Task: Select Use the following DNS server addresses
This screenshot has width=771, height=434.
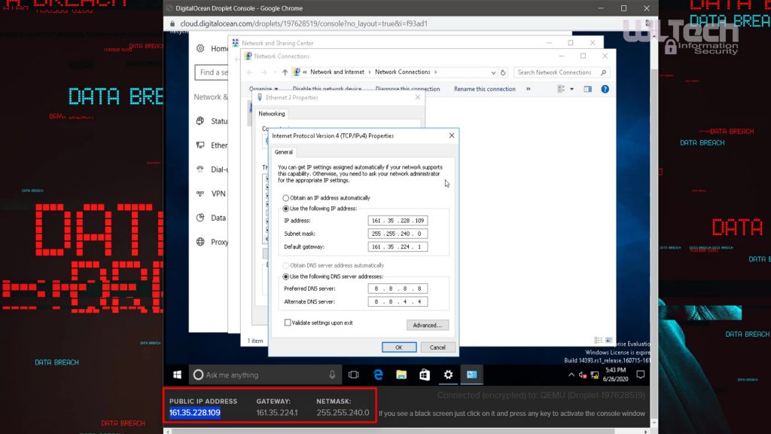Action: 285,277
